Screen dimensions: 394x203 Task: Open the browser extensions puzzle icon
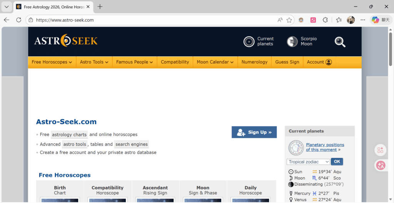[325, 20]
